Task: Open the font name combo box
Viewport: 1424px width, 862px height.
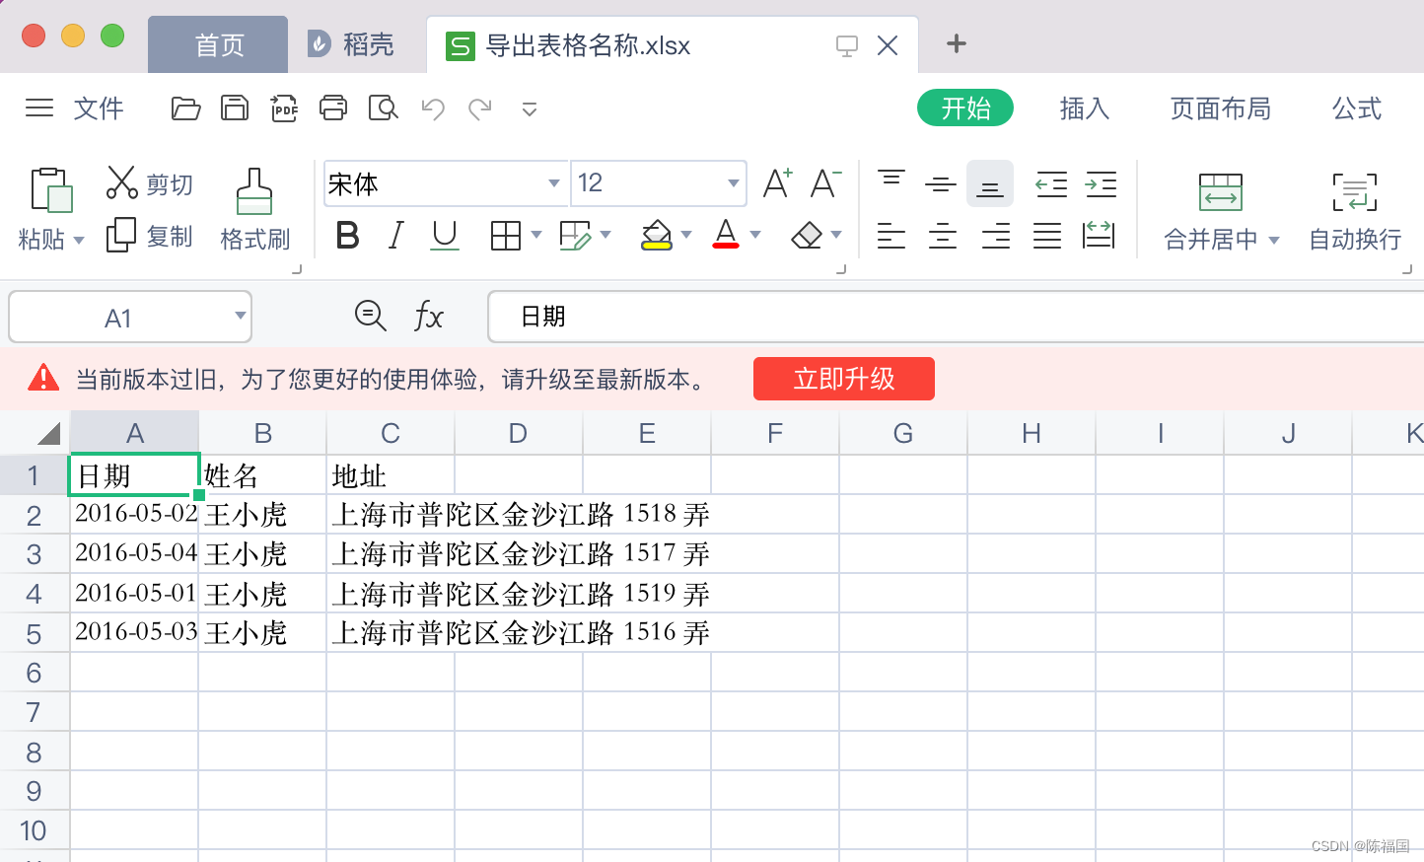Action: click(x=446, y=183)
